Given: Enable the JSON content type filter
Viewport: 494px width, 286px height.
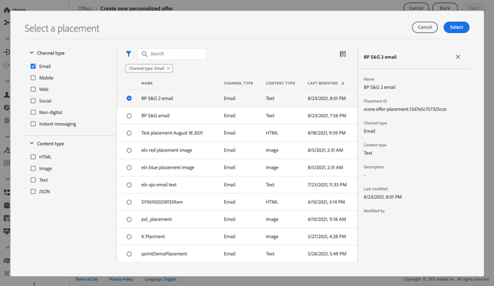Looking at the screenshot, I should (x=33, y=191).
